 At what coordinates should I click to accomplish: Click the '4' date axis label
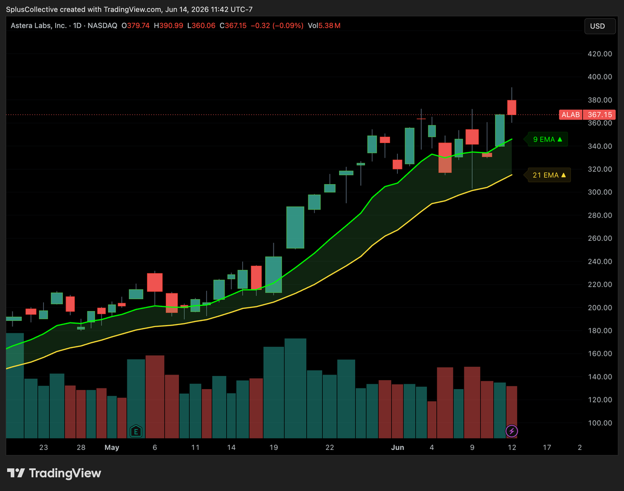[432, 447]
